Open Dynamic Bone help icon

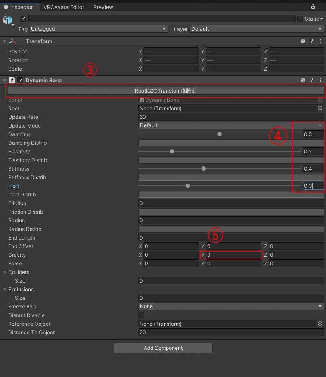click(x=303, y=80)
